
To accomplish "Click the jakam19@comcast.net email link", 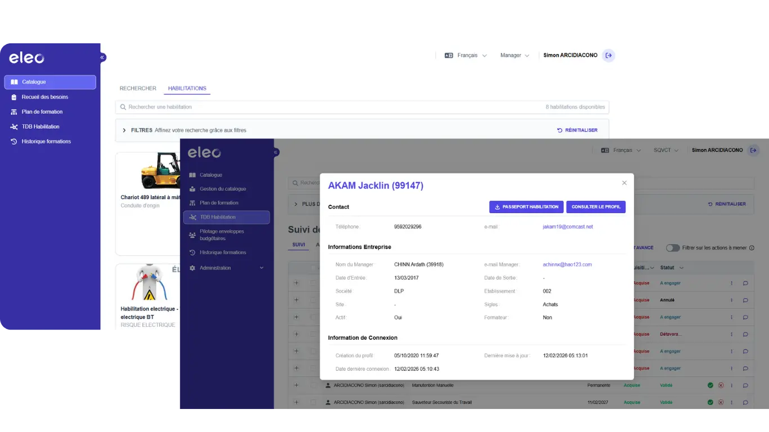I will point(567,227).
